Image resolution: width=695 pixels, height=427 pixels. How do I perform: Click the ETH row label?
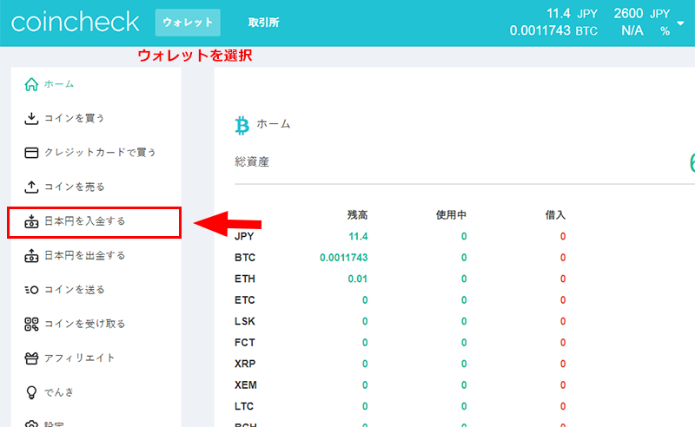[x=245, y=279]
